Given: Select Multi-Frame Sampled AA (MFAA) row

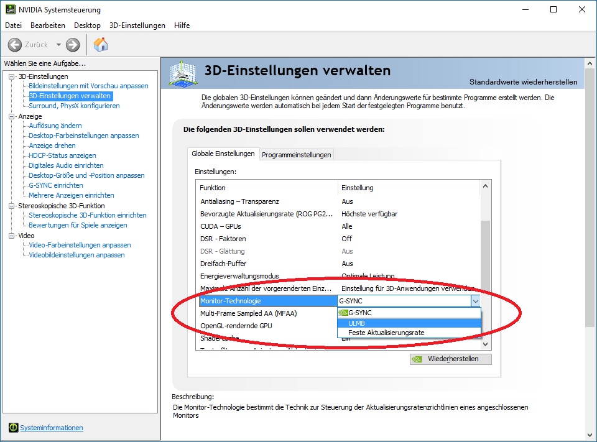Looking at the screenshot, I should coord(268,313).
